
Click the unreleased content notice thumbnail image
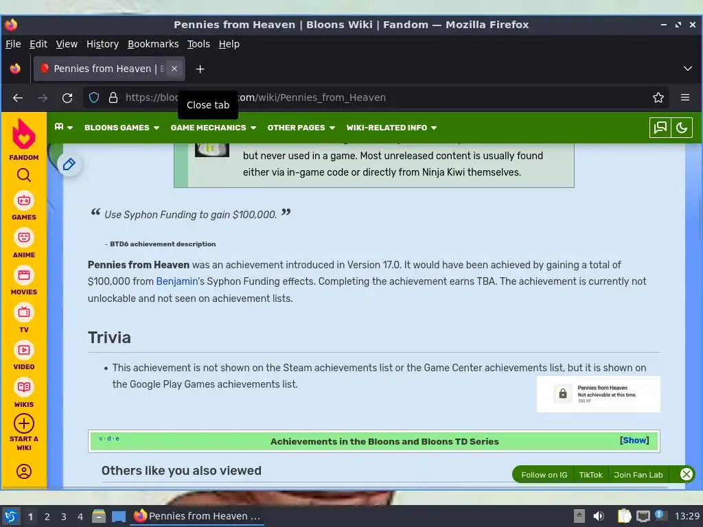coord(212,150)
